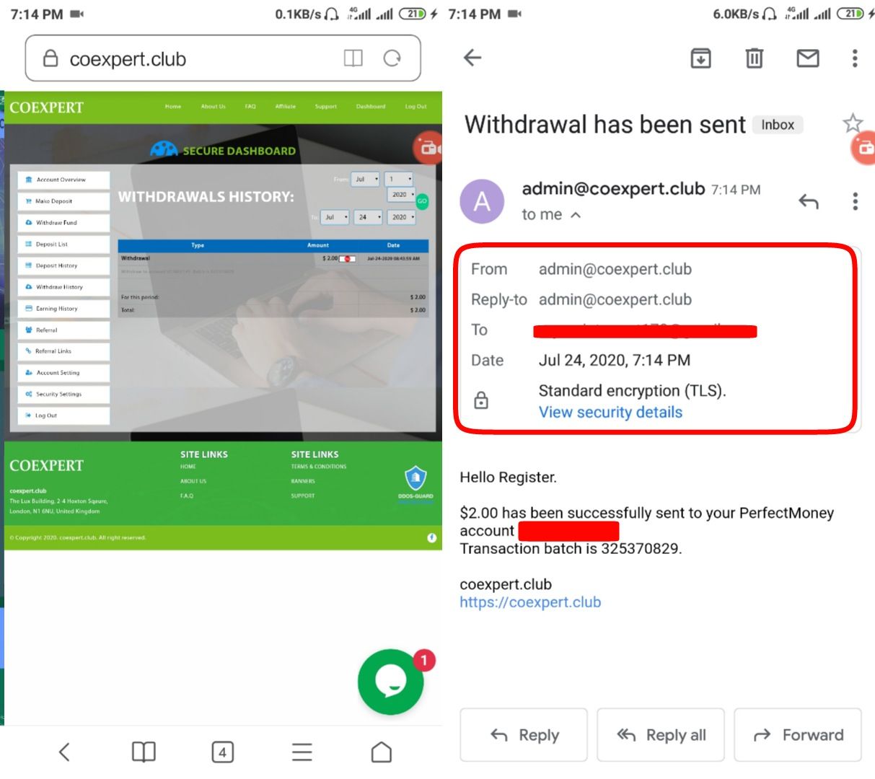Image resolution: width=875 pixels, height=779 pixels.
Task: Select Withdraw History in the sidebar
Action: tap(63, 287)
